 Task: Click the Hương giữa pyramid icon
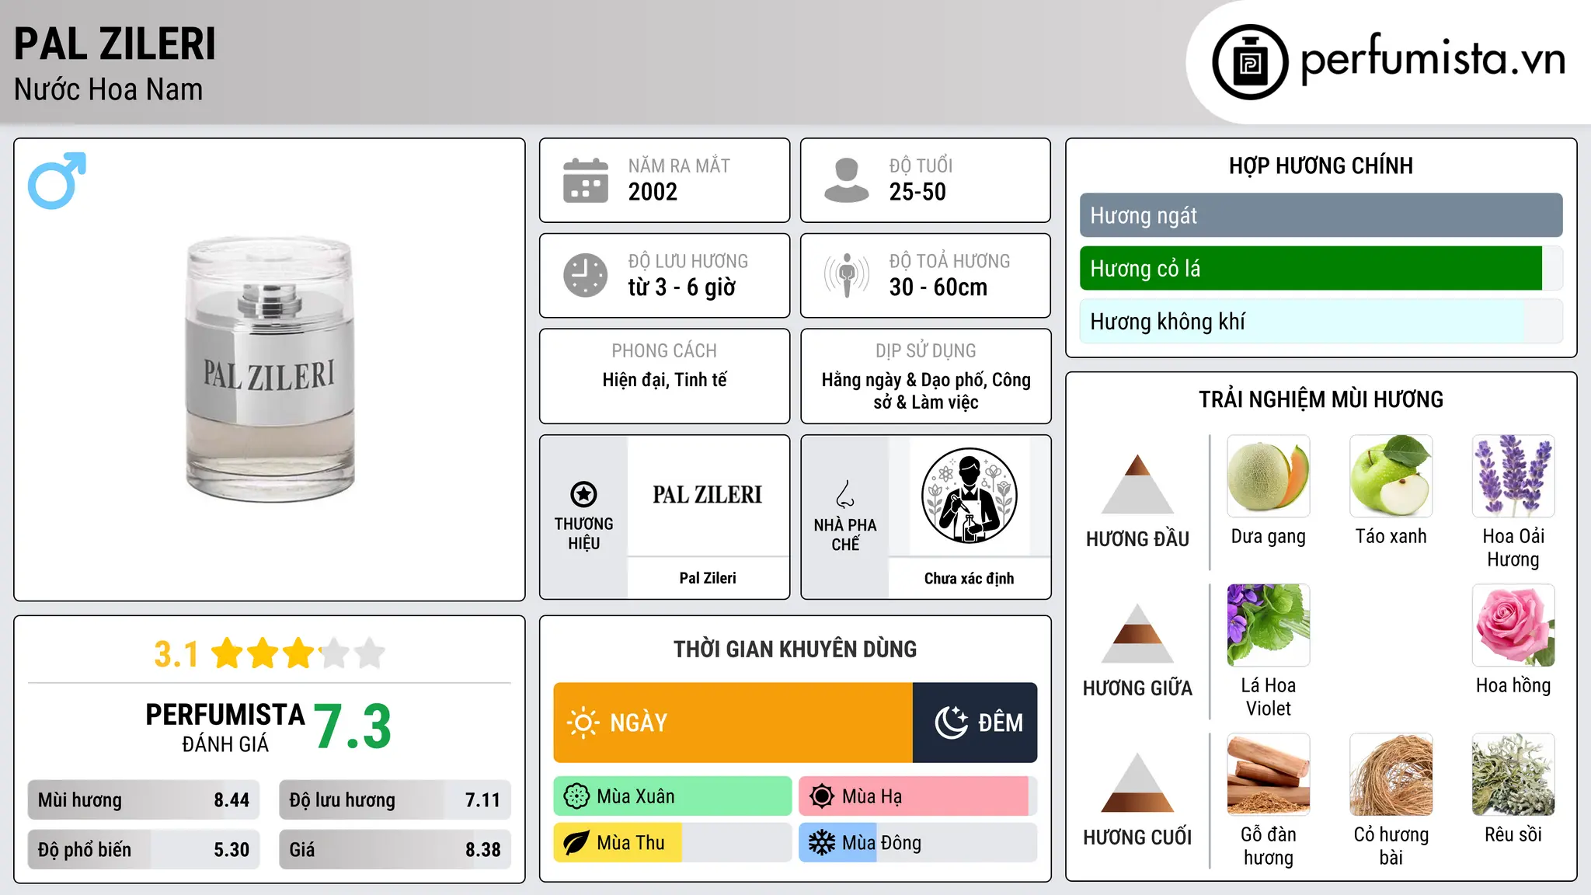[1137, 633]
